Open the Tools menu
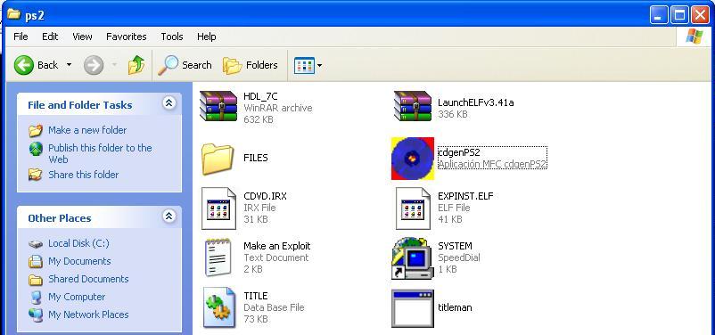 point(172,37)
